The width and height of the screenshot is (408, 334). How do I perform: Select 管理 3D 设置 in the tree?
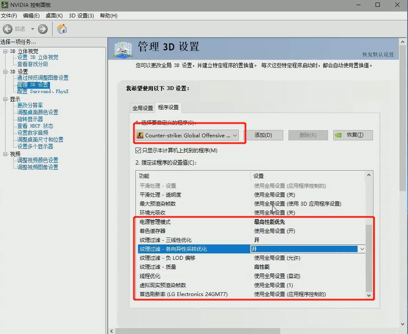(33, 84)
